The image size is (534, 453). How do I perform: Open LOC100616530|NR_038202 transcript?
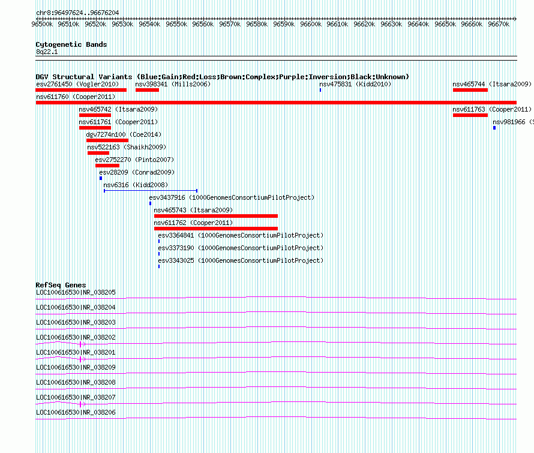[76, 337]
